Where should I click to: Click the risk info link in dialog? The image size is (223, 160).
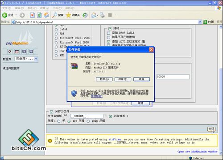pos(97,96)
